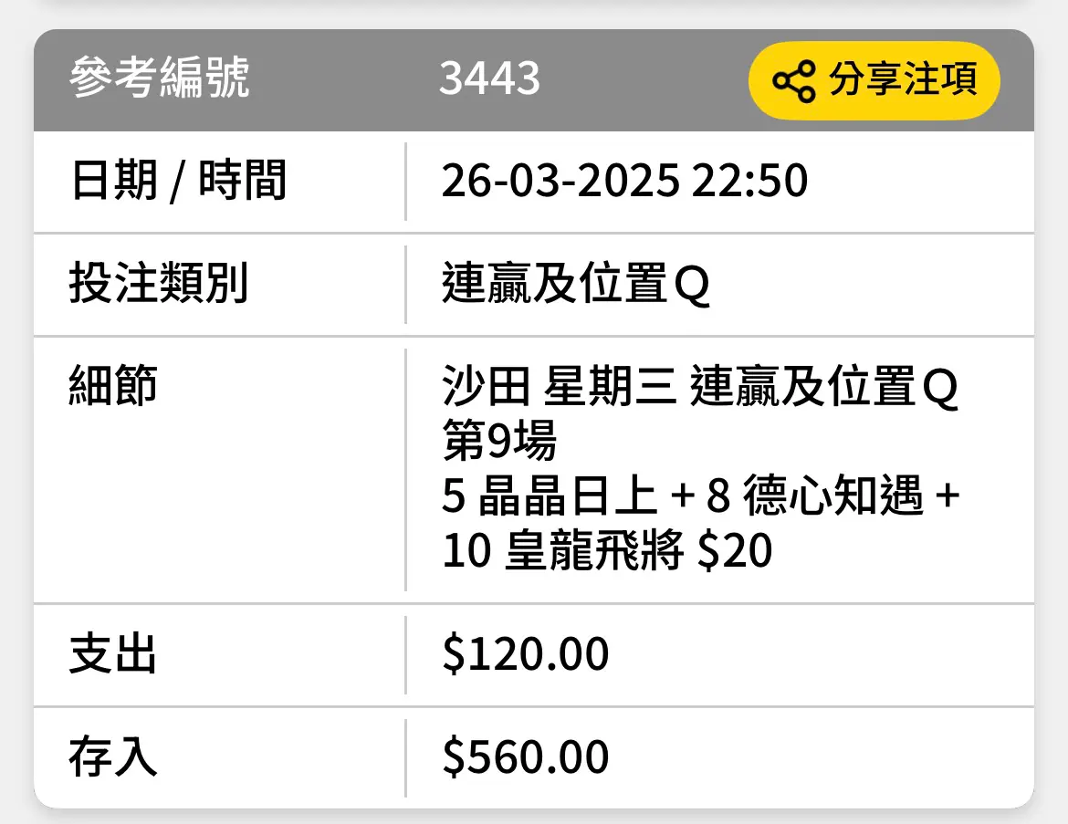
Task: Click the 投注類別 row label
Action: click(159, 283)
